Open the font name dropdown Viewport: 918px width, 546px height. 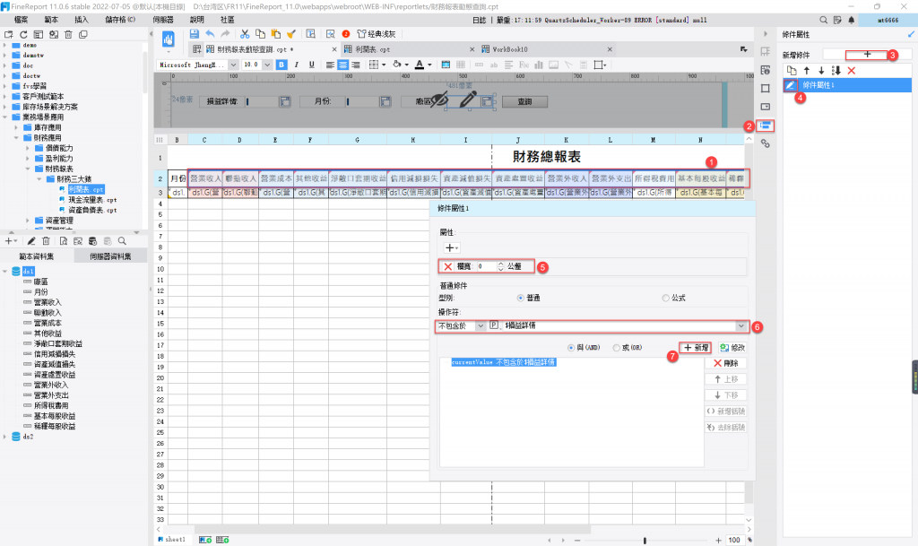coord(233,65)
